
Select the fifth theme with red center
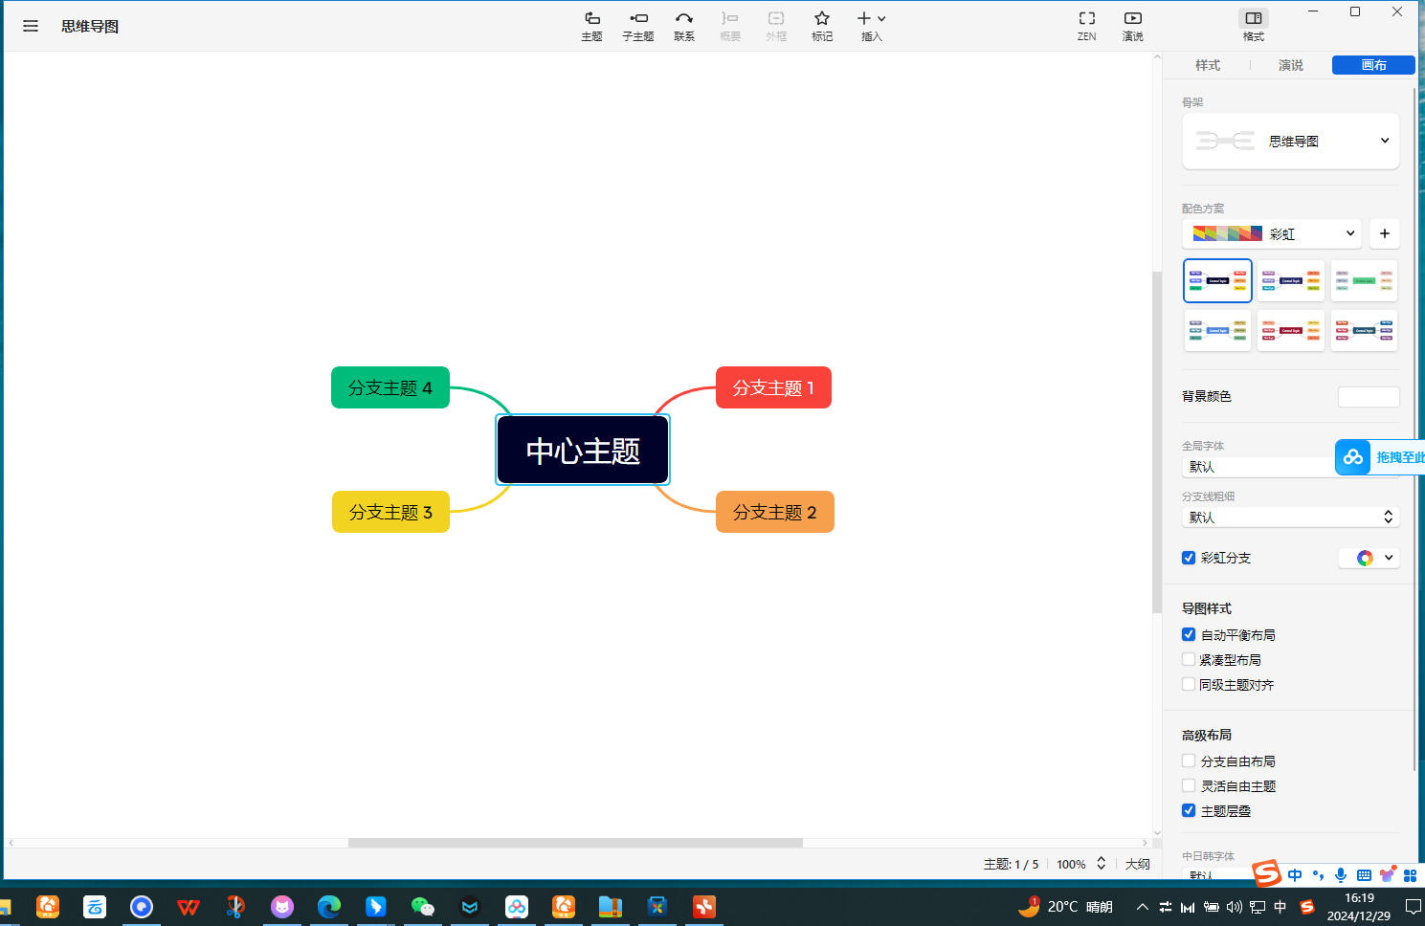pyautogui.click(x=1291, y=330)
